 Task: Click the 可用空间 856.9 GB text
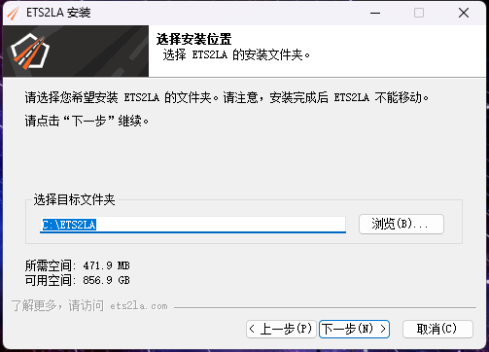click(x=78, y=280)
